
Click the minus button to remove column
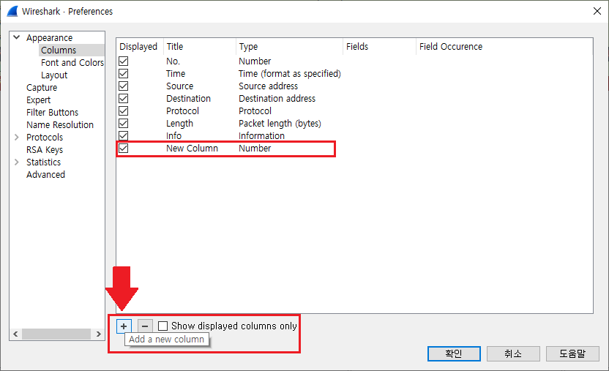click(145, 326)
